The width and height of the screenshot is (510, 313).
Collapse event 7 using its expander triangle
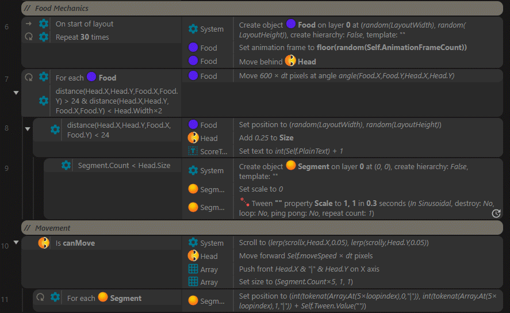pos(16,92)
